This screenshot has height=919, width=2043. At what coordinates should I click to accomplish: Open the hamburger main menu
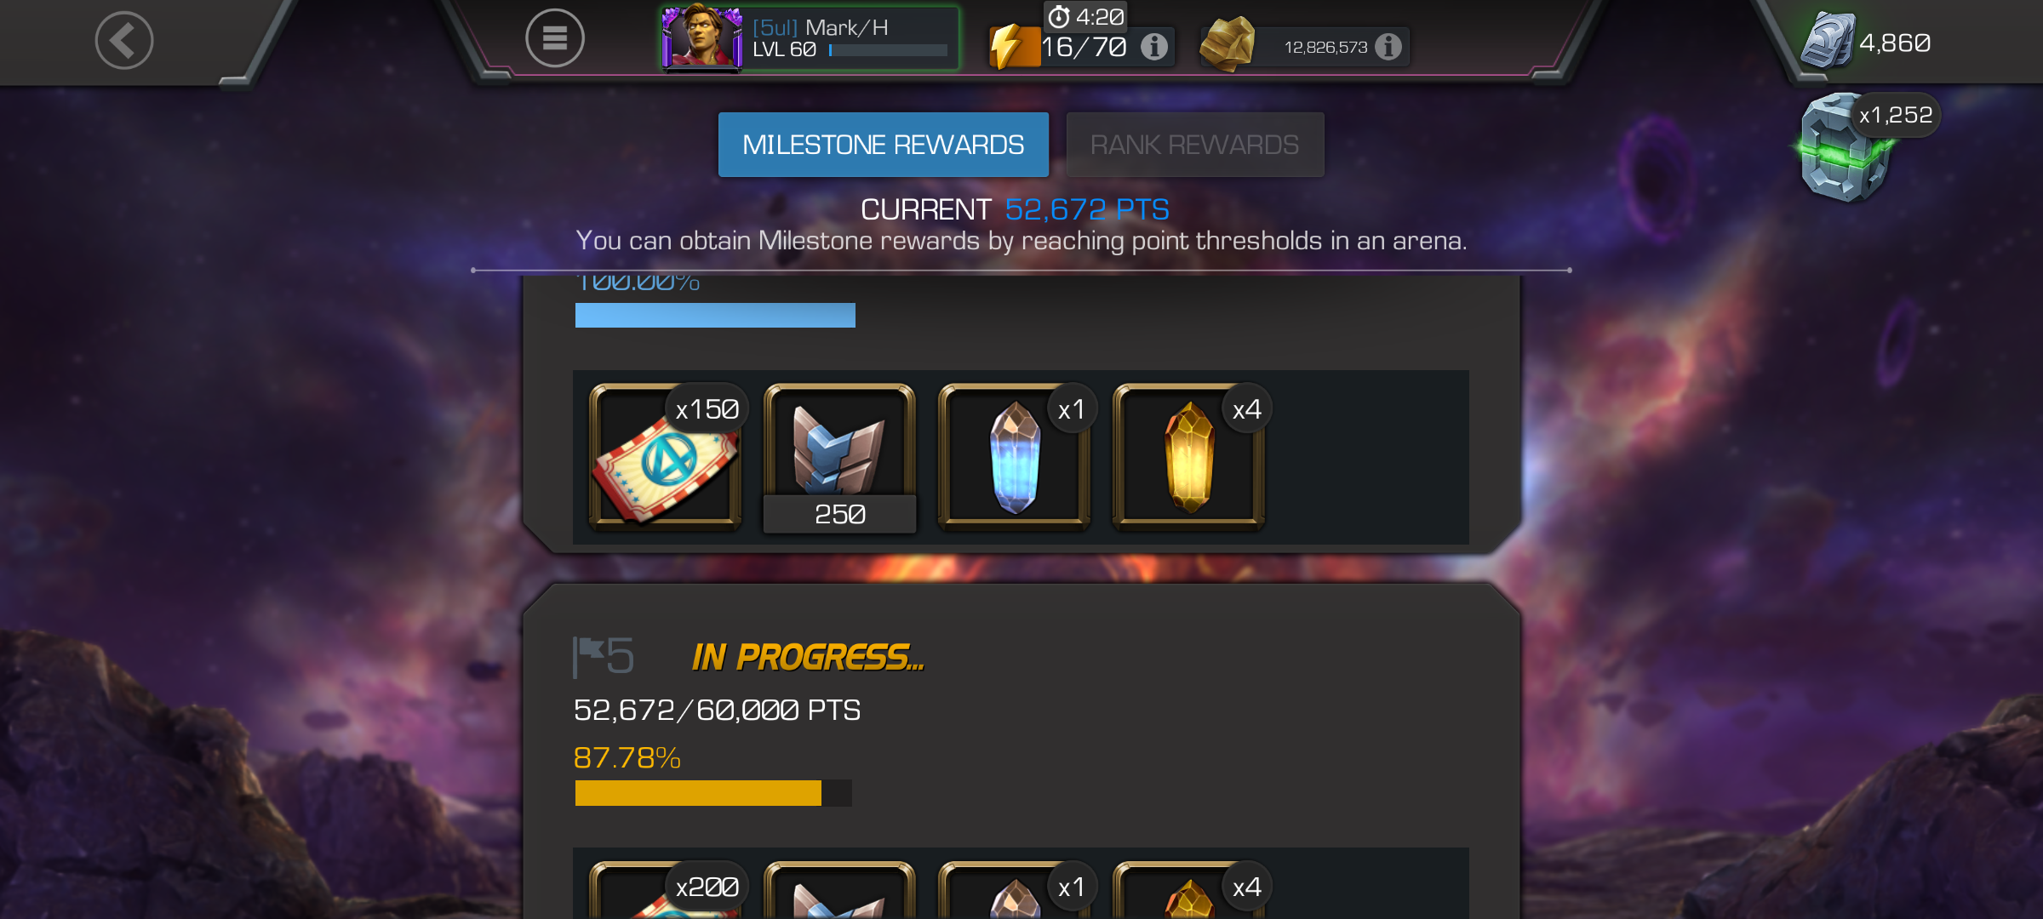coord(554,38)
